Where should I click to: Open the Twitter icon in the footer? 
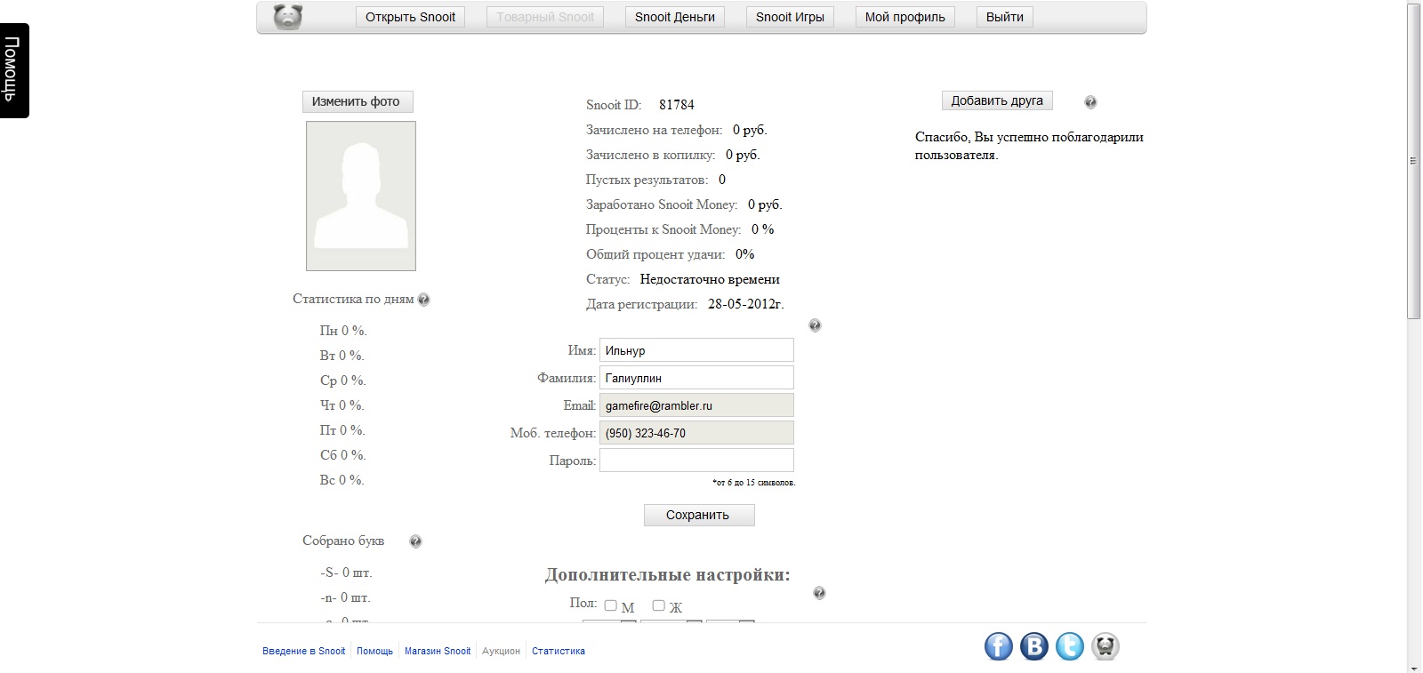(x=1070, y=646)
